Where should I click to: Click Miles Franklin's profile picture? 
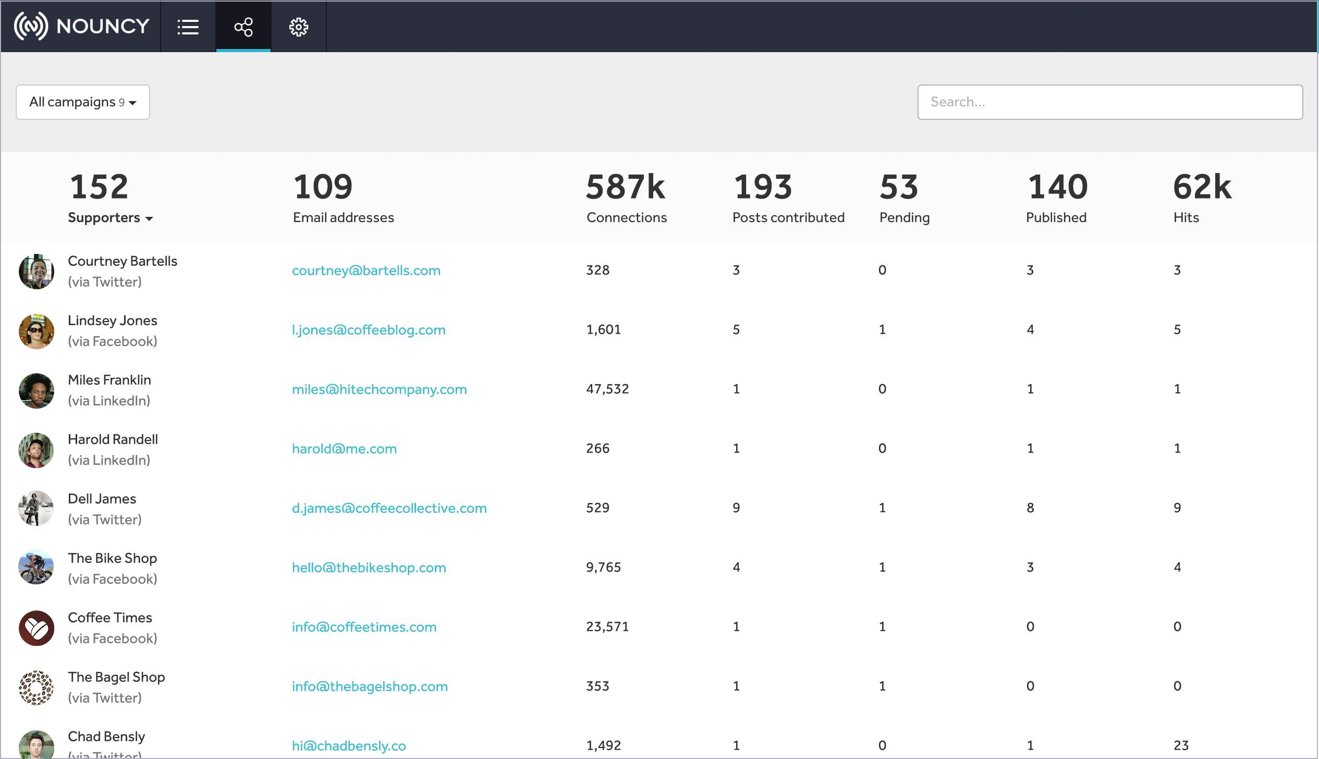(36, 390)
